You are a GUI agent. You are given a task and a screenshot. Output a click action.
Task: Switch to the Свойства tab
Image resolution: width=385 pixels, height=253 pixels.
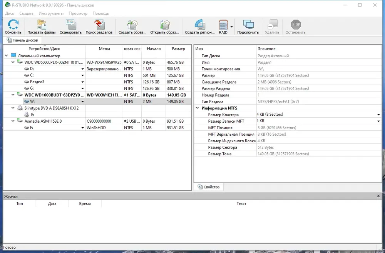(x=209, y=187)
